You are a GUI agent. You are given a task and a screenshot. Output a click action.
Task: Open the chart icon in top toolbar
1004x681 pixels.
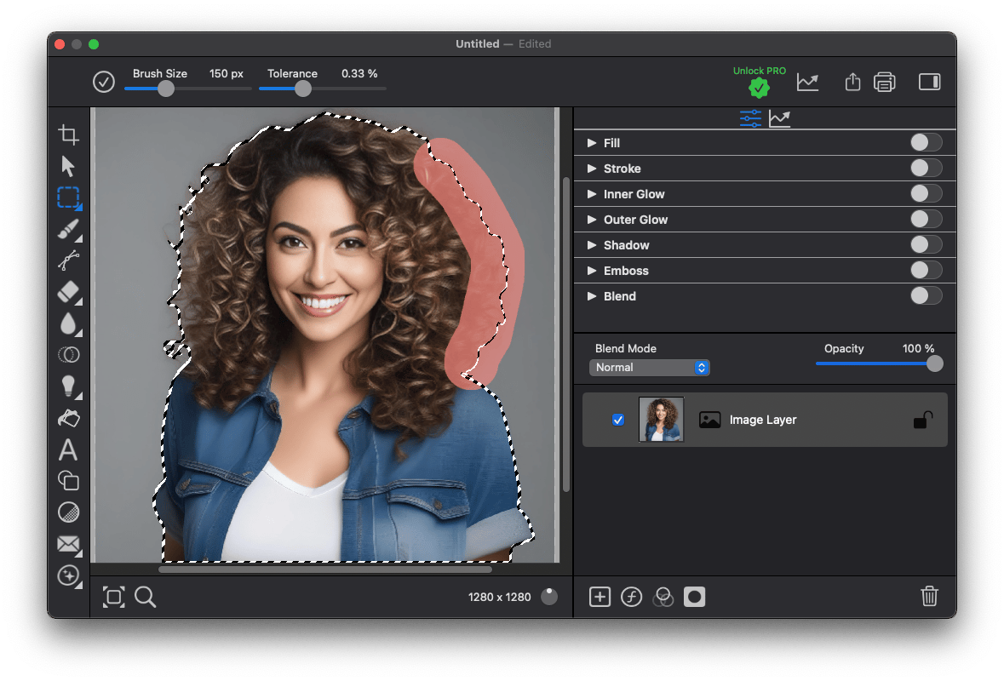pyautogui.click(x=807, y=82)
